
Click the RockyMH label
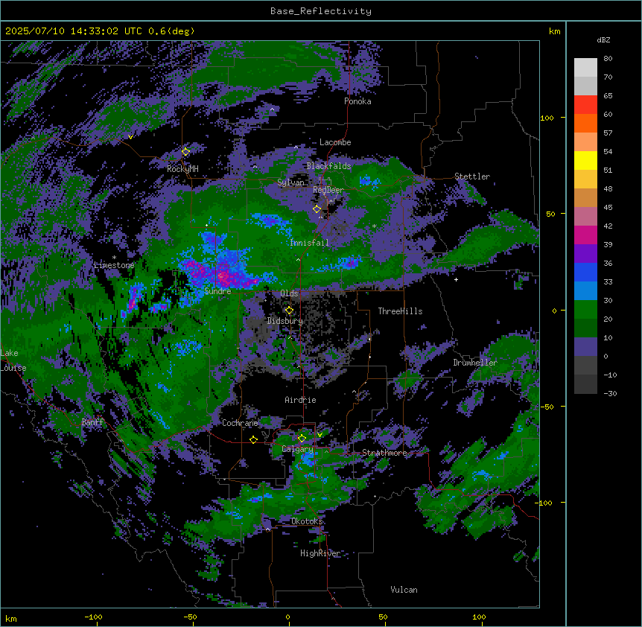point(182,169)
